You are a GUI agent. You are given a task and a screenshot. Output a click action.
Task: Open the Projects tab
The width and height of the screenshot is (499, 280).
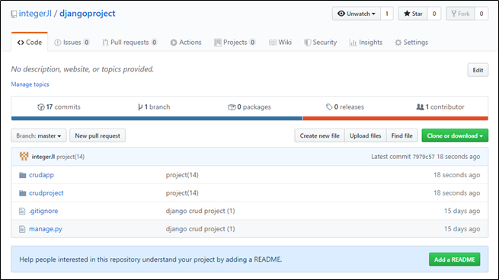(235, 43)
